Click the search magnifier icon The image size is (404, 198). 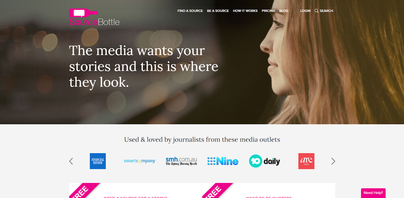[x=316, y=11]
